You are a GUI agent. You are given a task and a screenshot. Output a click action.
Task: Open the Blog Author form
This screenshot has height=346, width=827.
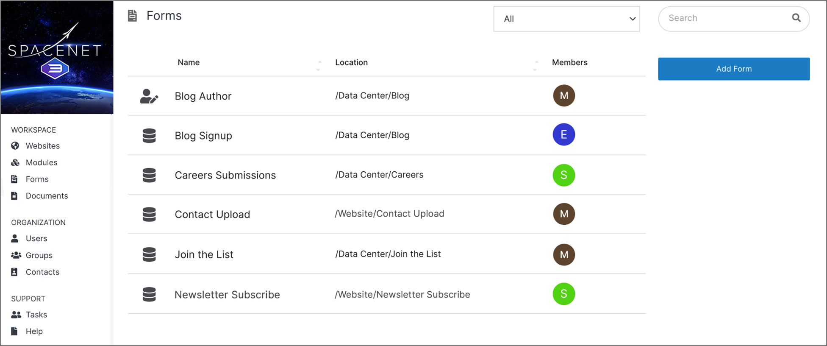pos(203,96)
